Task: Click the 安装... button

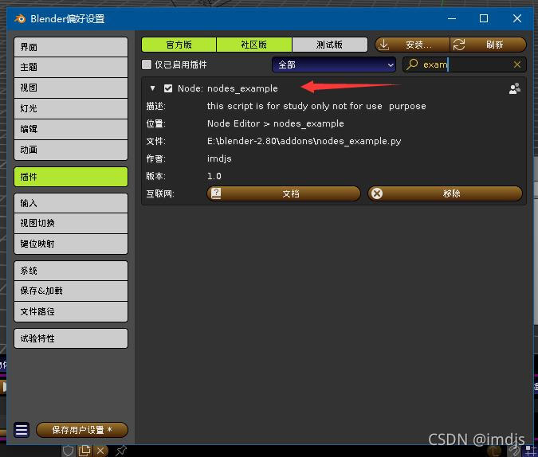Action: 412,45
